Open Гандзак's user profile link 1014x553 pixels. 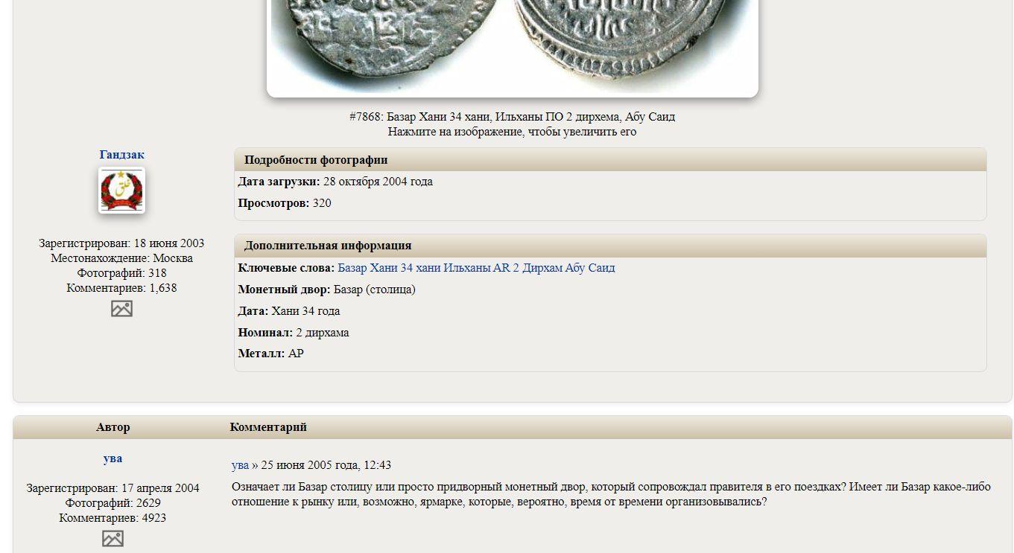coord(121,155)
